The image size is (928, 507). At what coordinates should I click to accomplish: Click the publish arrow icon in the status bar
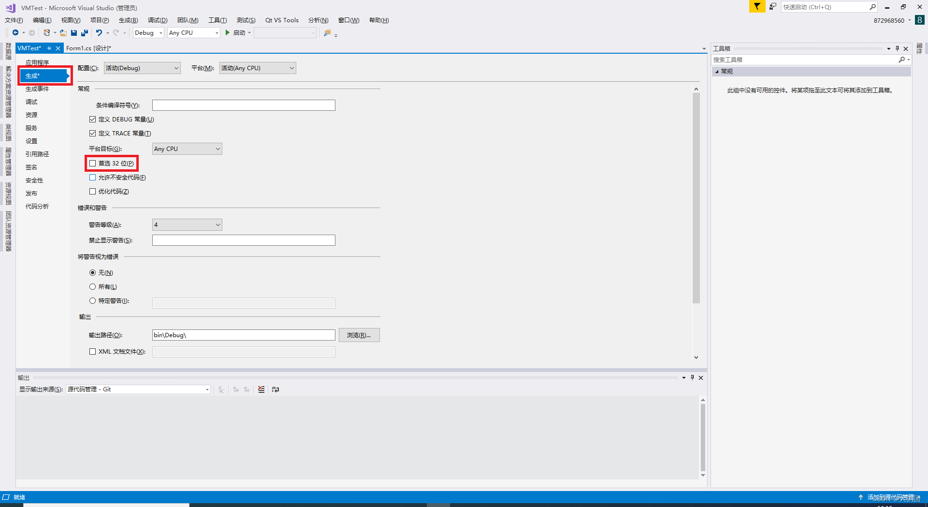[x=860, y=497]
